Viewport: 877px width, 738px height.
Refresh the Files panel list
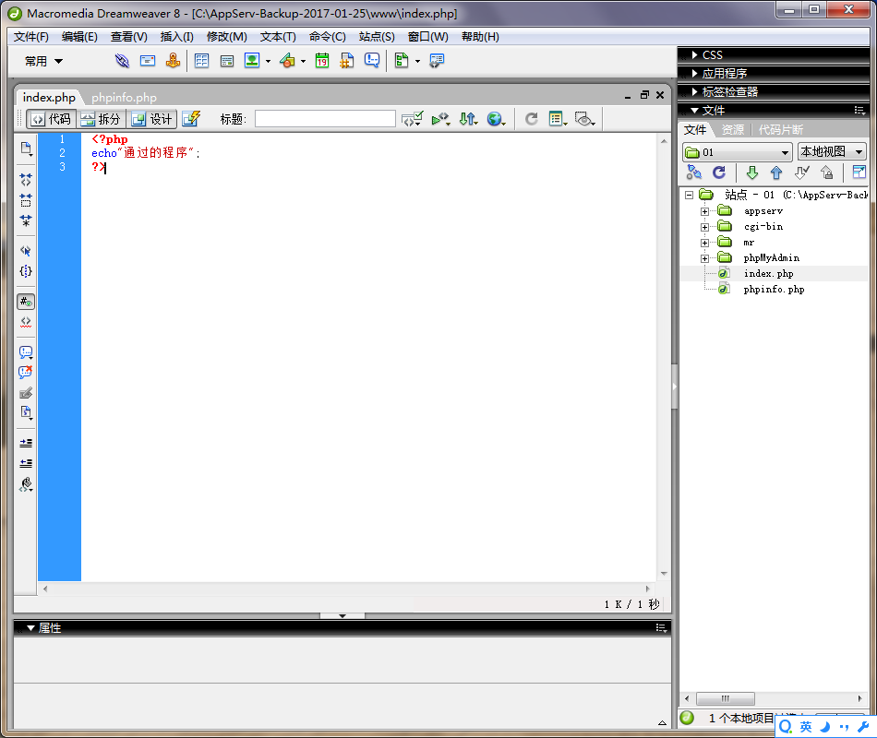719,173
